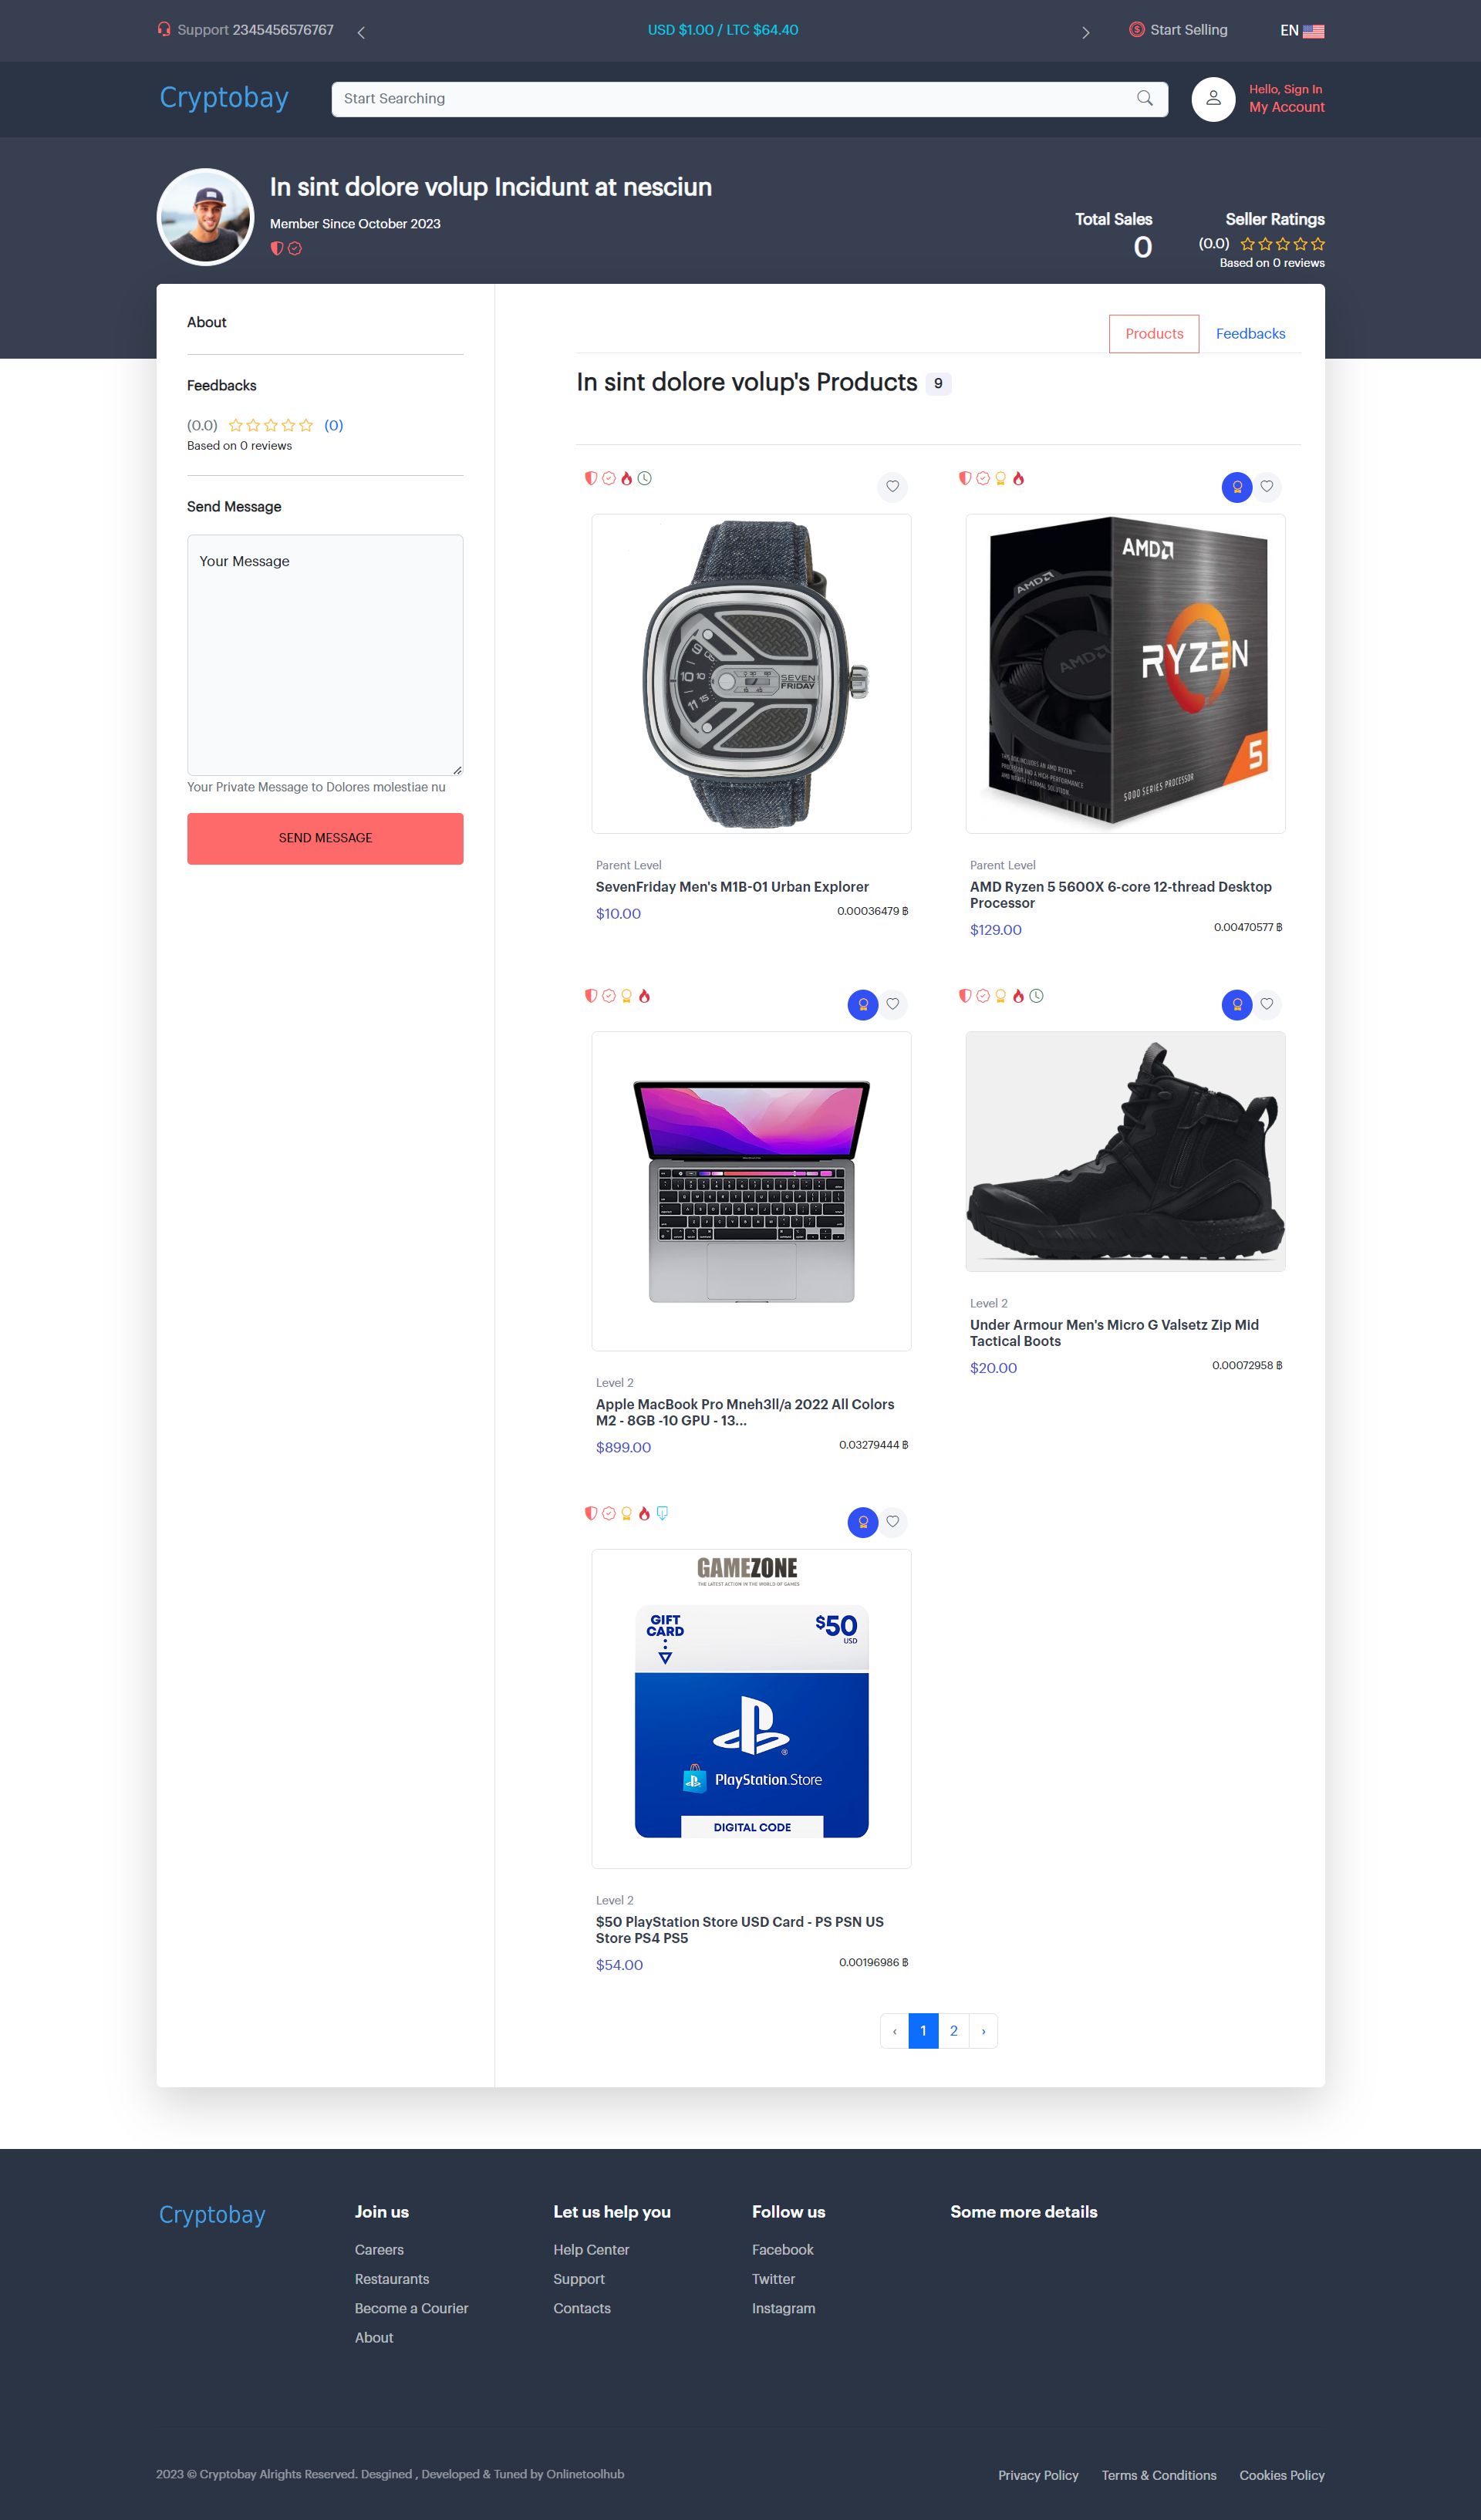Click the user account avatar icon
The width and height of the screenshot is (1481, 2520).
(1213, 98)
